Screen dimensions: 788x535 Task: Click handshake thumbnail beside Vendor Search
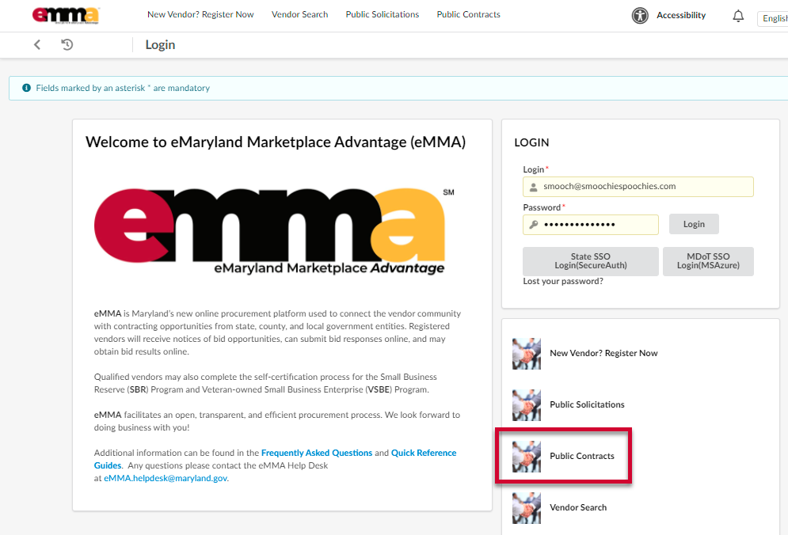pos(526,508)
